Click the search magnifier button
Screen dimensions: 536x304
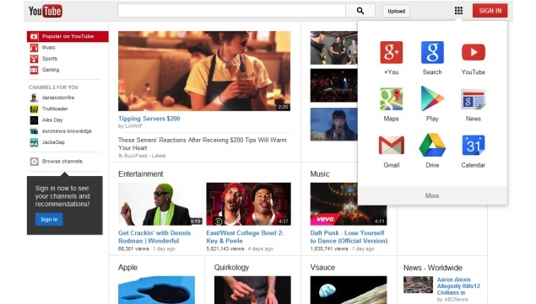pyautogui.click(x=360, y=11)
